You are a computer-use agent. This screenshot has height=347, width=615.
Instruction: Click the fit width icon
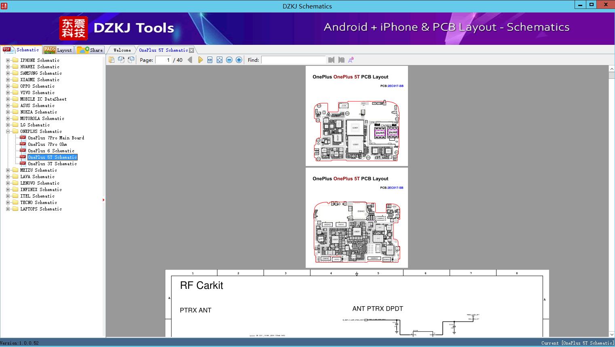click(210, 60)
